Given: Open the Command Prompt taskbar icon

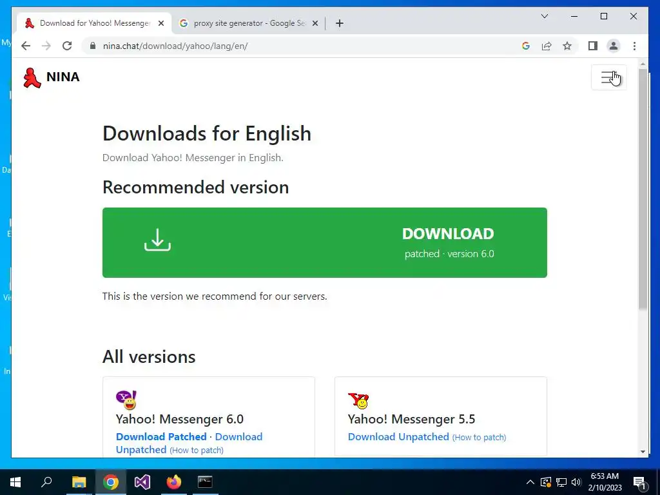Looking at the screenshot, I should 205,482.
